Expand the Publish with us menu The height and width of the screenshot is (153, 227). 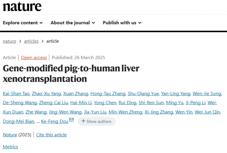click(x=122, y=23)
